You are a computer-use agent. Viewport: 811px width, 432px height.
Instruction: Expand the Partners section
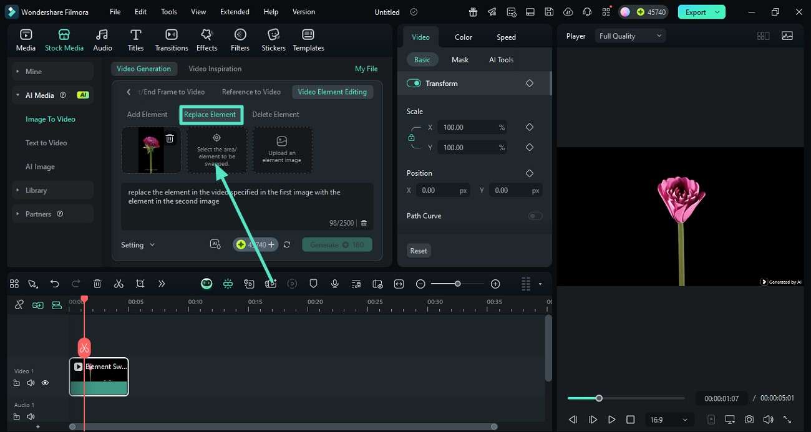pos(53,214)
